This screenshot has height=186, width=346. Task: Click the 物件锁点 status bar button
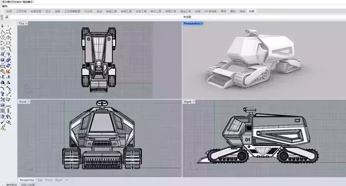(x=11, y=184)
